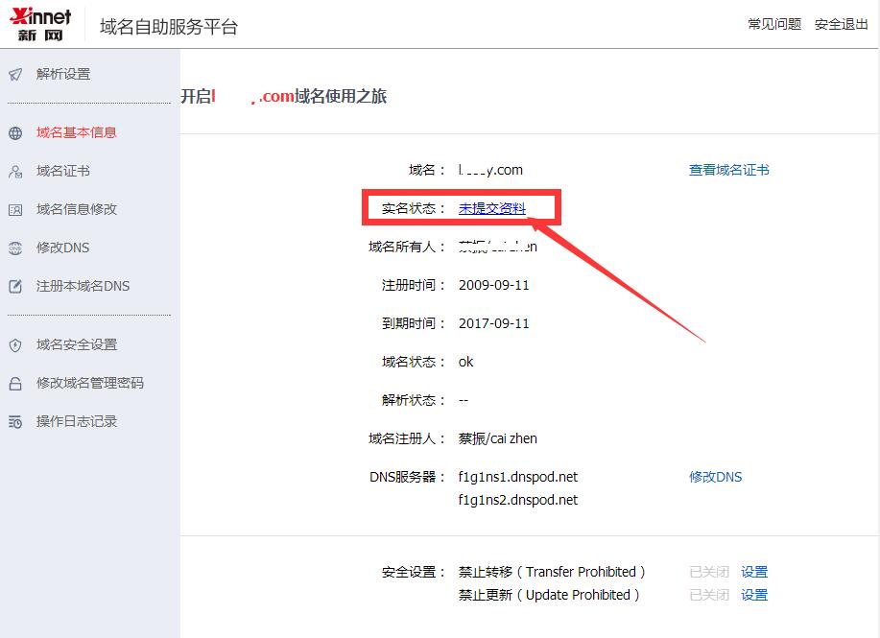Screen dimensions: 880x638
Task: Click the 域名注册人 label
Action: point(407,438)
